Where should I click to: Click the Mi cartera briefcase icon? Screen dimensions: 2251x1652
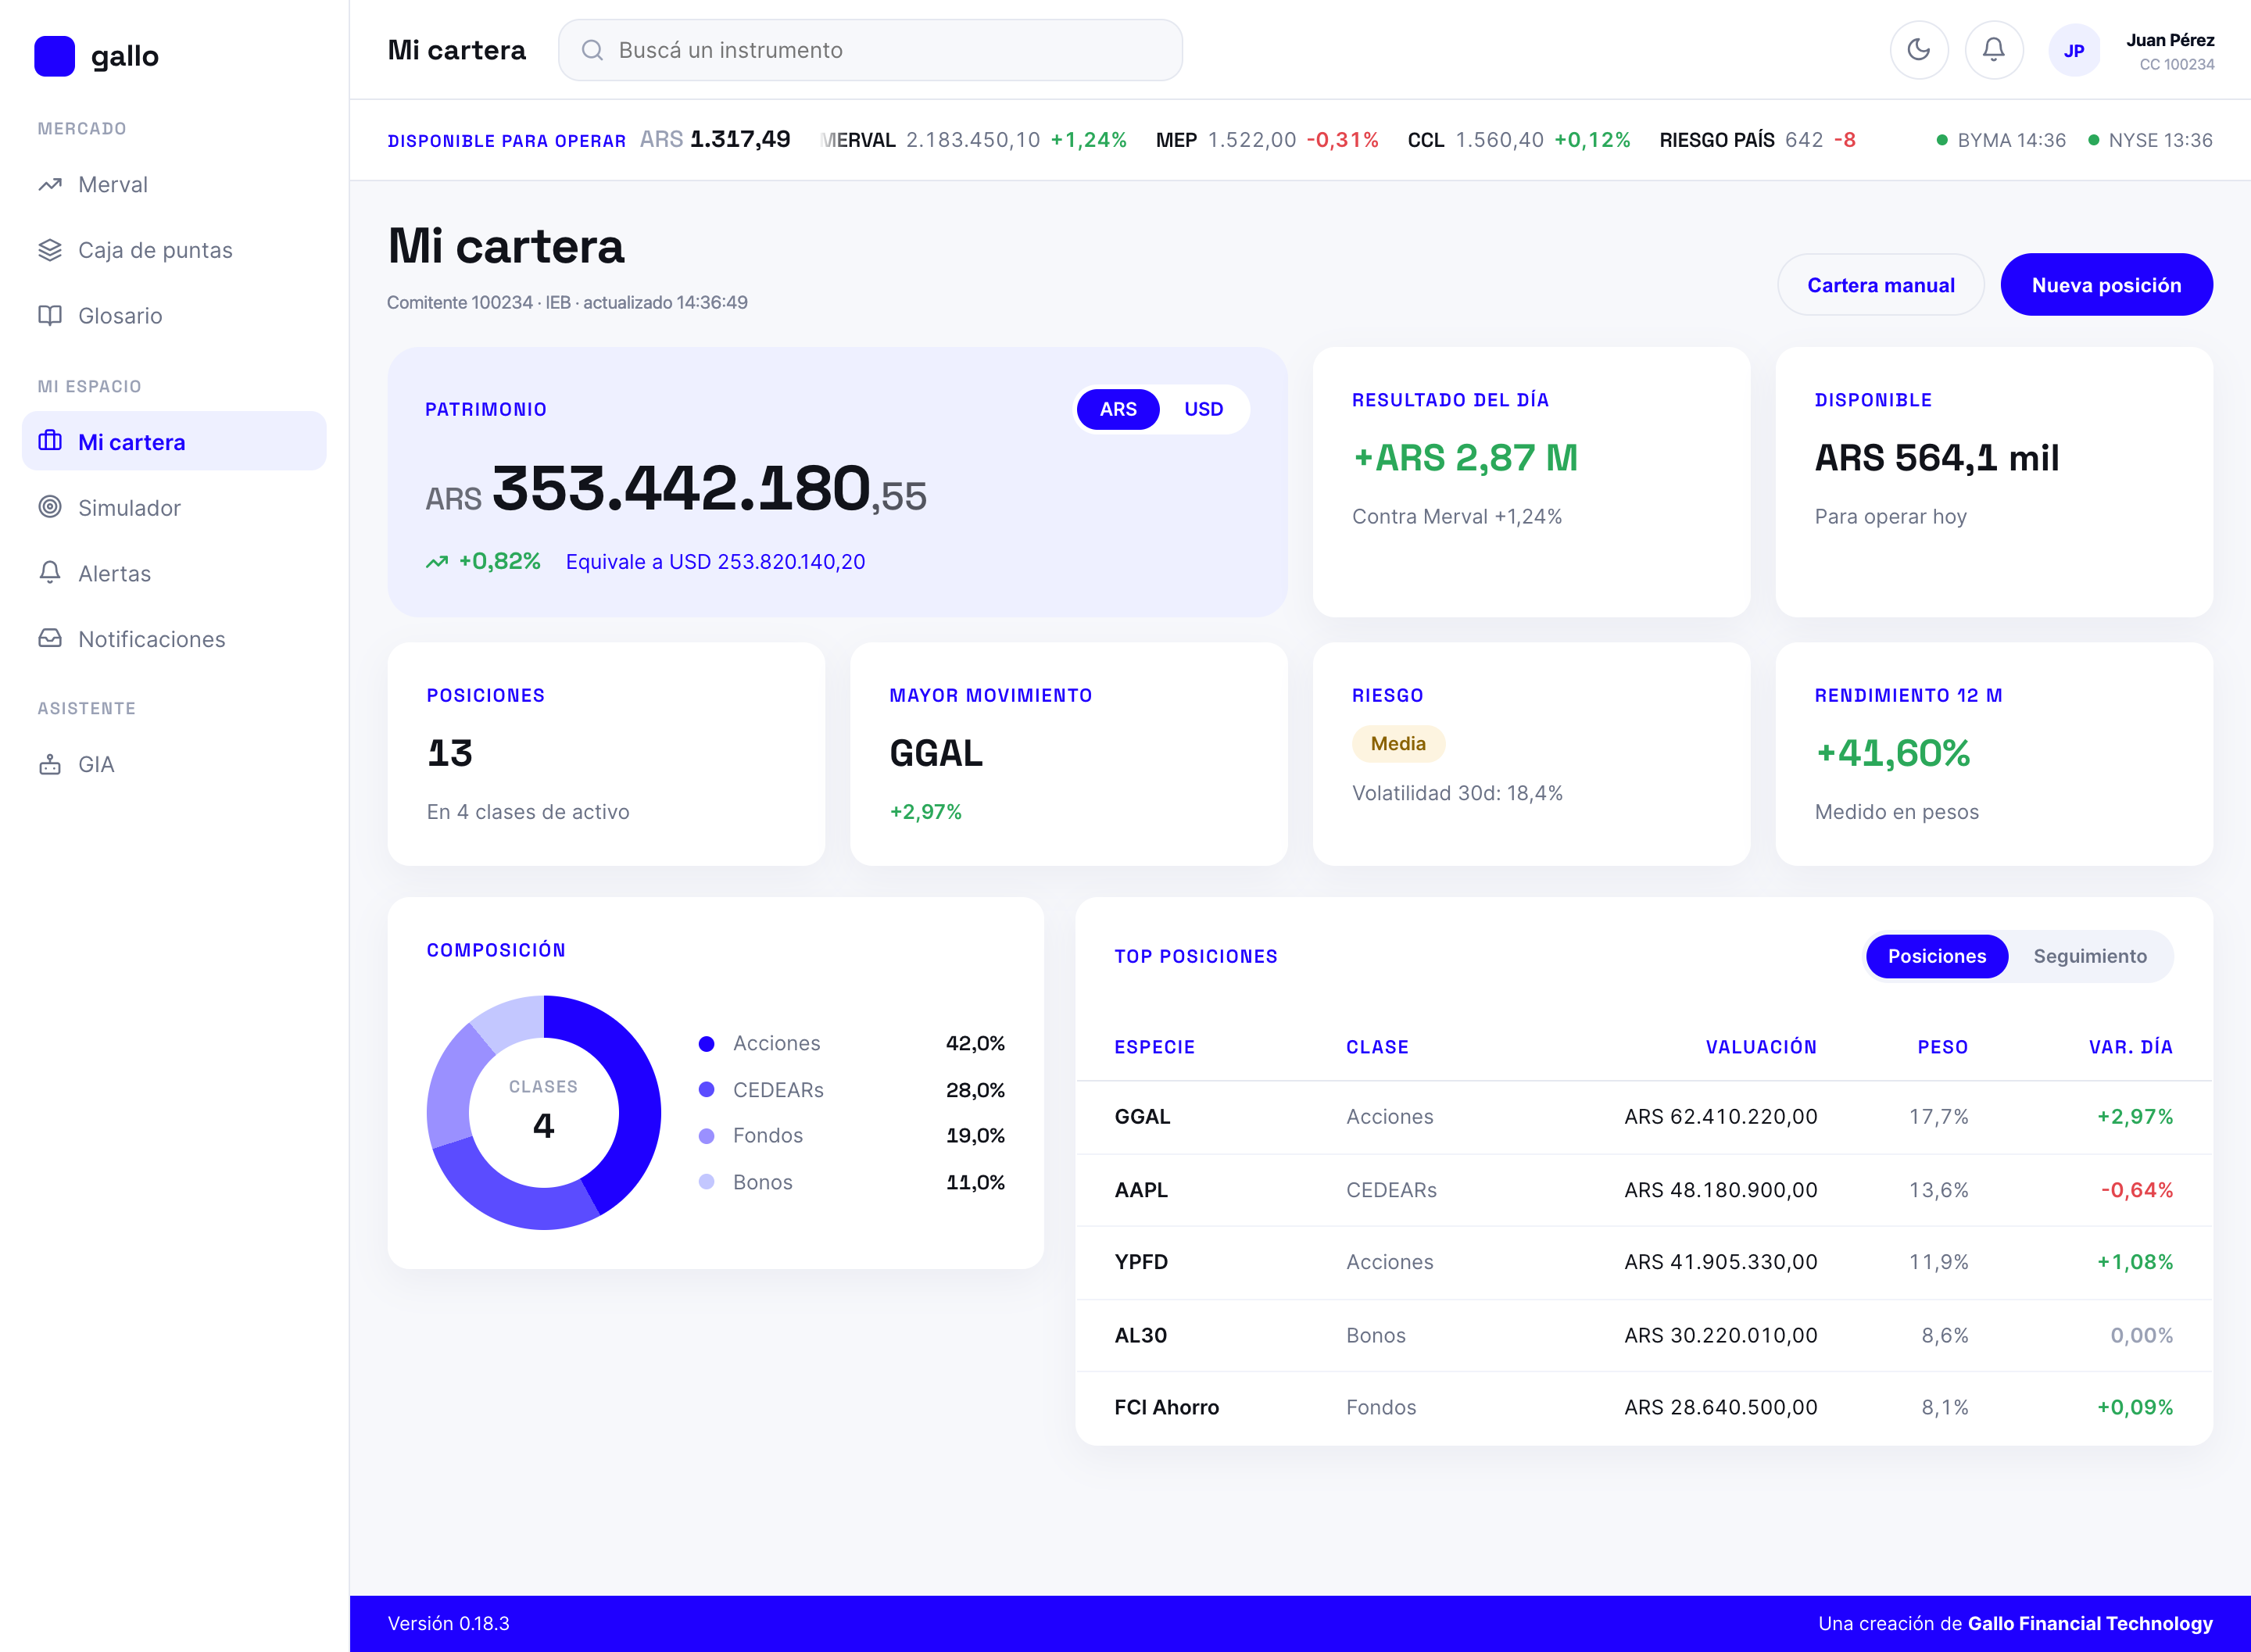click(x=50, y=441)
